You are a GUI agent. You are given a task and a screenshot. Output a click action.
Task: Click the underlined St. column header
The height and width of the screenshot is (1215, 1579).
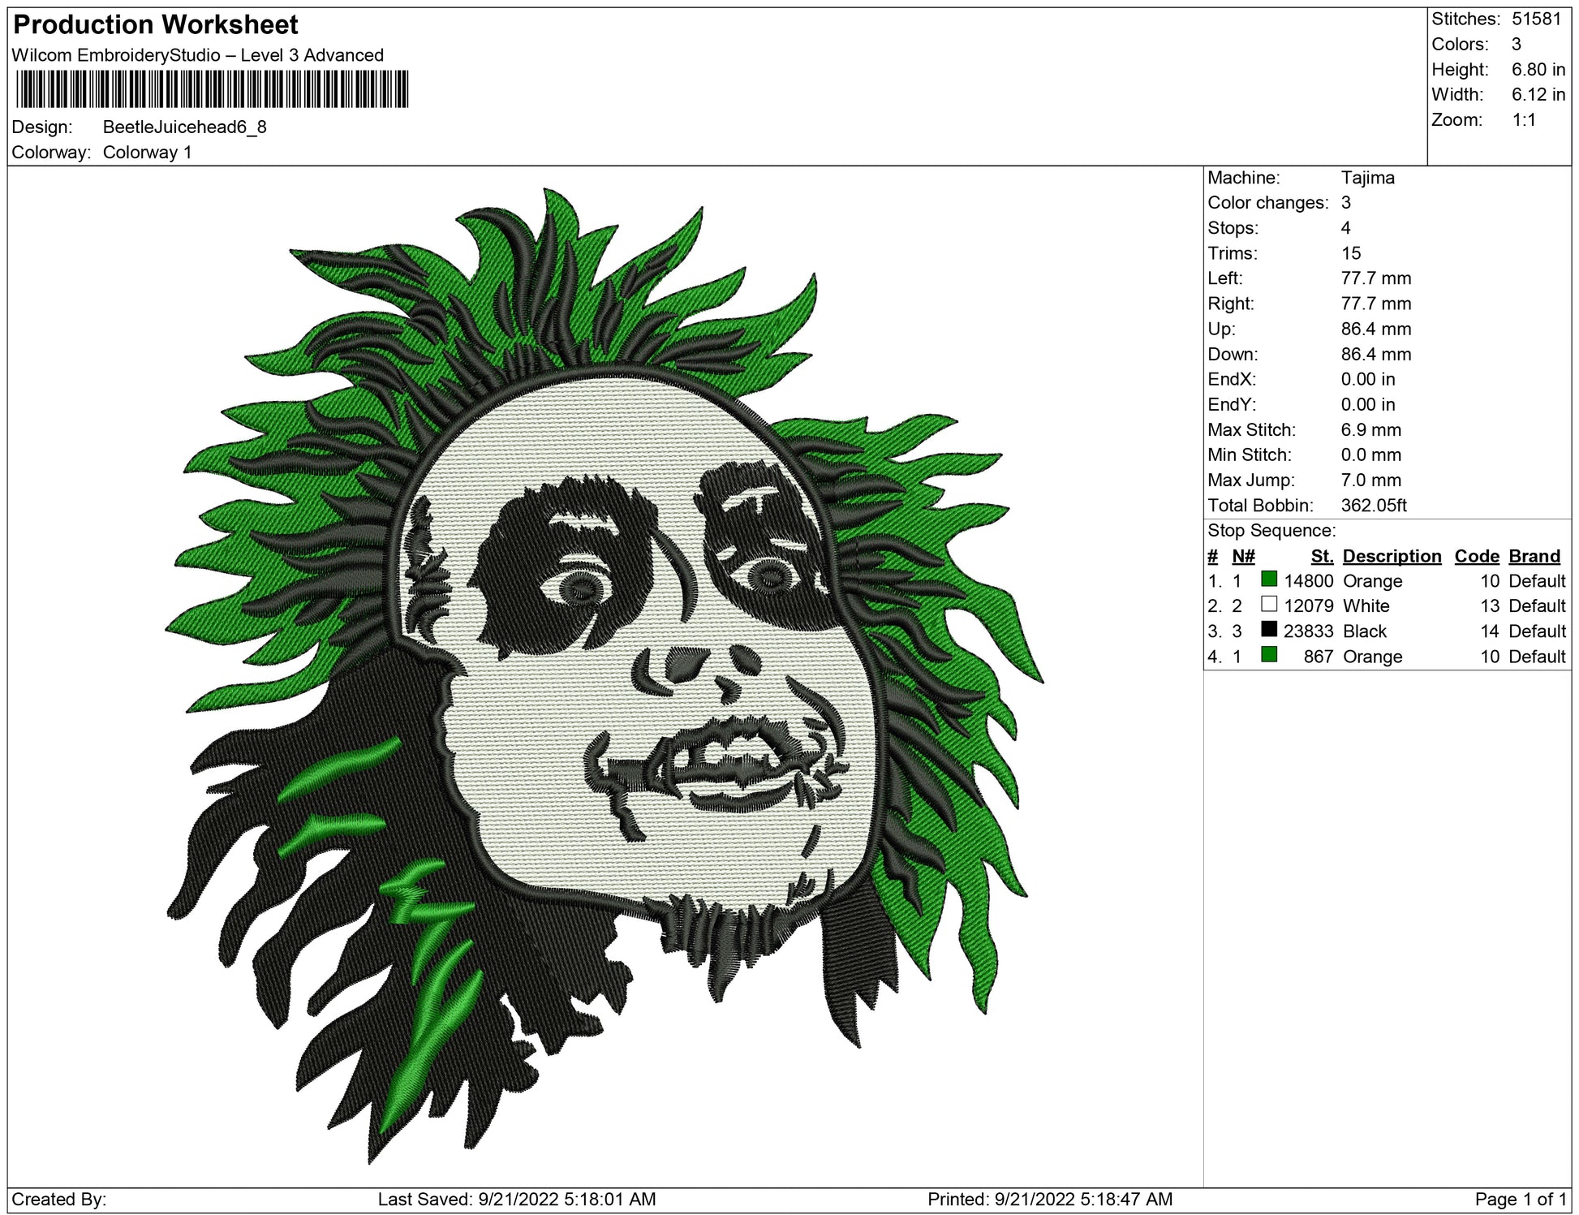coord(1321,556)
